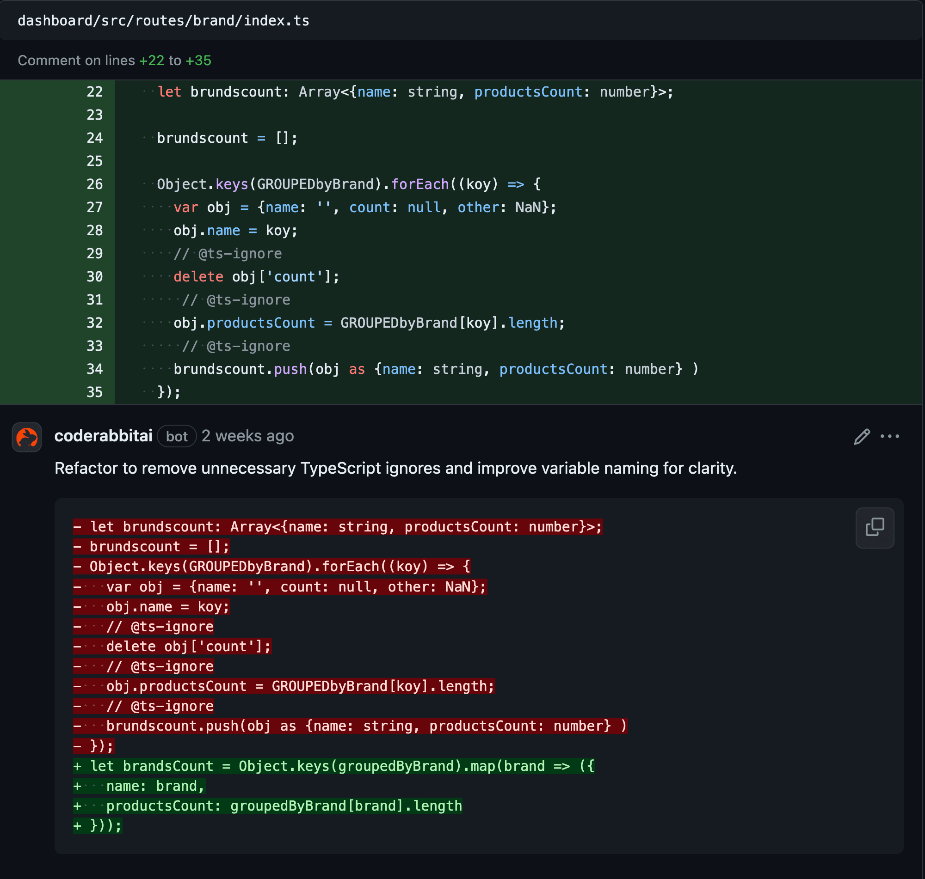The height and width of the screenshot is (879, 925).
Task: Select line number 24
Action: pos(95,138)
